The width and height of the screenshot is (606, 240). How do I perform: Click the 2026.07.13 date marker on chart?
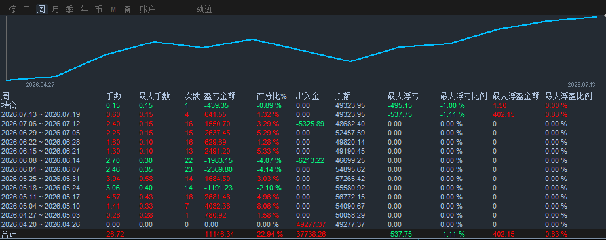pos(581,84)
